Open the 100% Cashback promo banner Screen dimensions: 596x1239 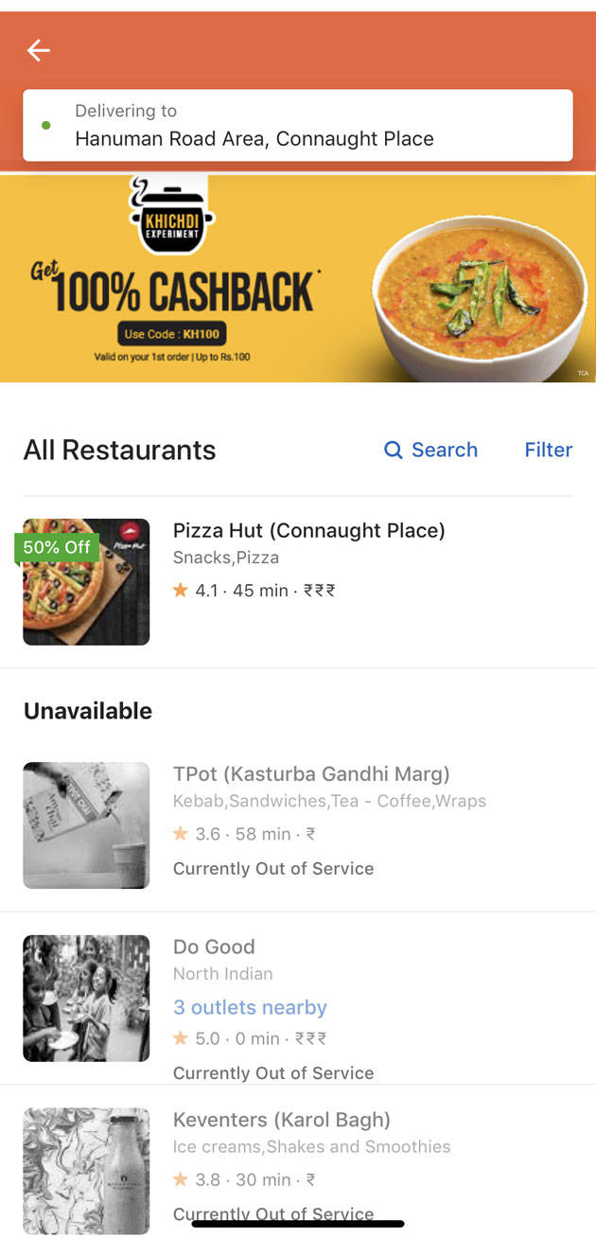click(297, 279)
